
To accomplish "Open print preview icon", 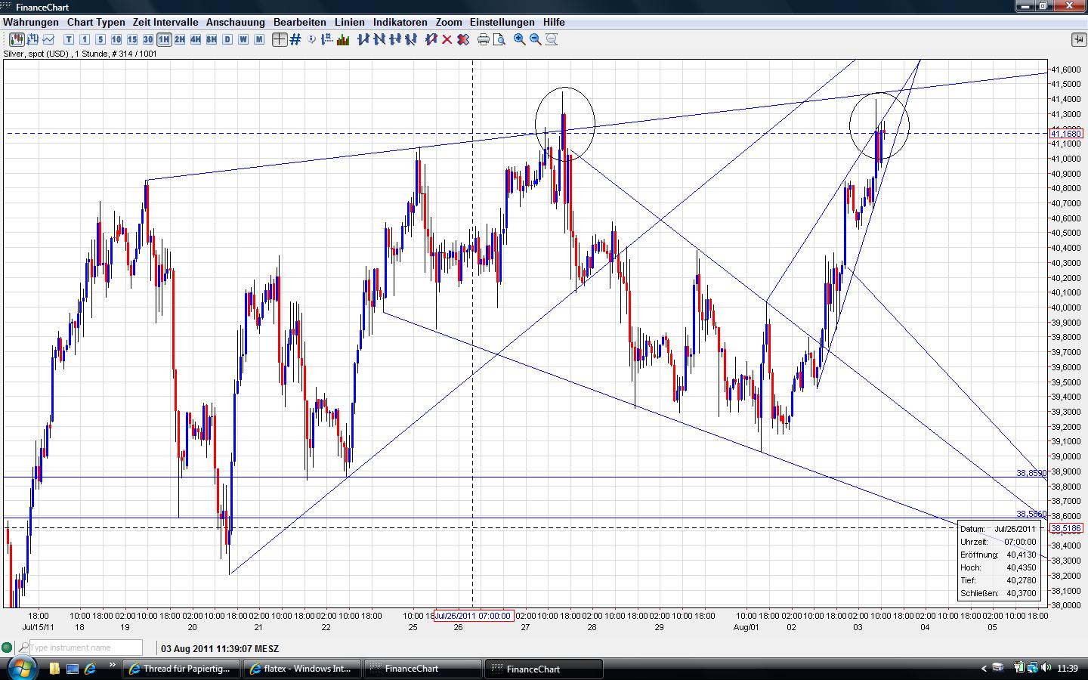I will [499, 39].
